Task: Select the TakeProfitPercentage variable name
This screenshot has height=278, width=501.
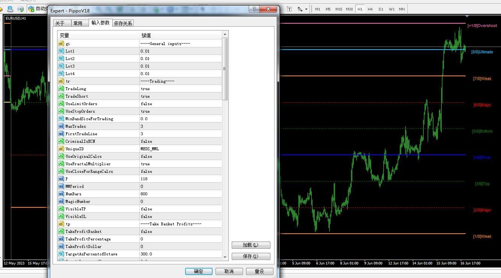Action: (x=88, y=239)
